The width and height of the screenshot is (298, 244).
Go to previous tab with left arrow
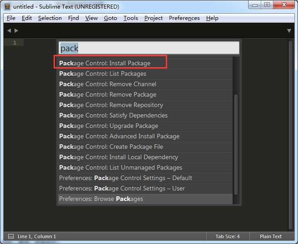(x=9, y=30)
